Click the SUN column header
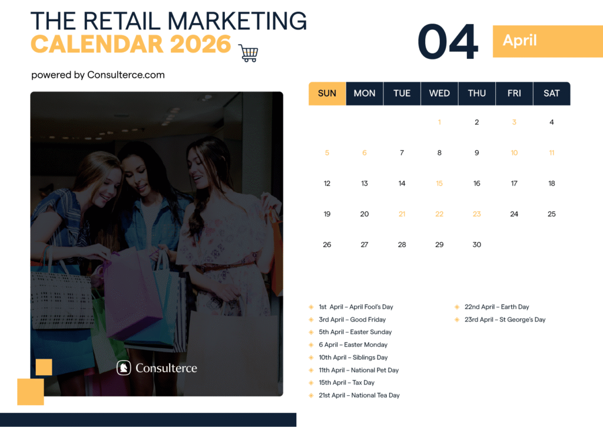Screen dimensions: 603x427 click(327, 93)
